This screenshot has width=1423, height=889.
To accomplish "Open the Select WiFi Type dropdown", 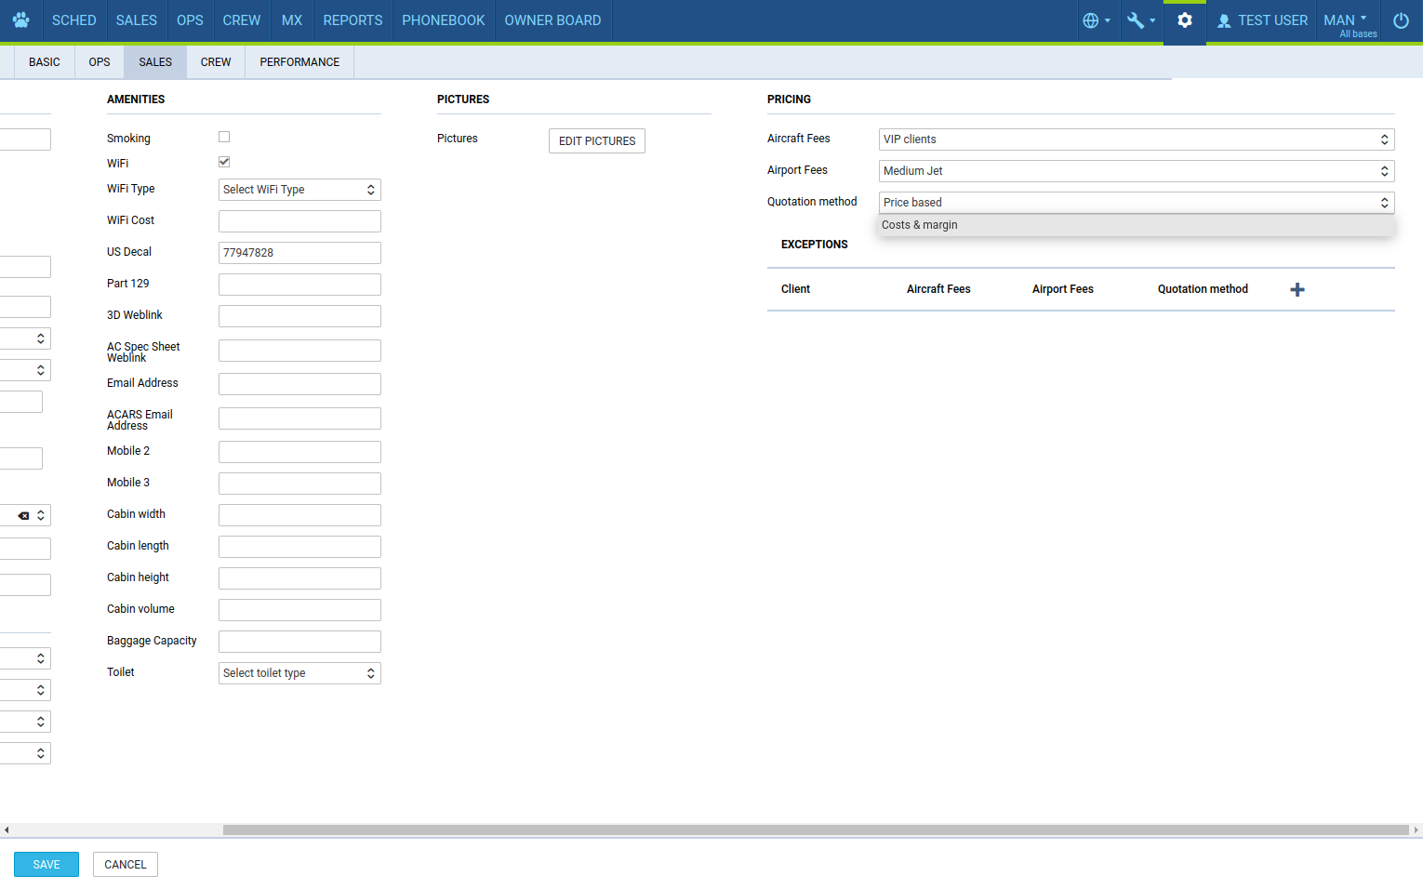I will click(299, 190).
